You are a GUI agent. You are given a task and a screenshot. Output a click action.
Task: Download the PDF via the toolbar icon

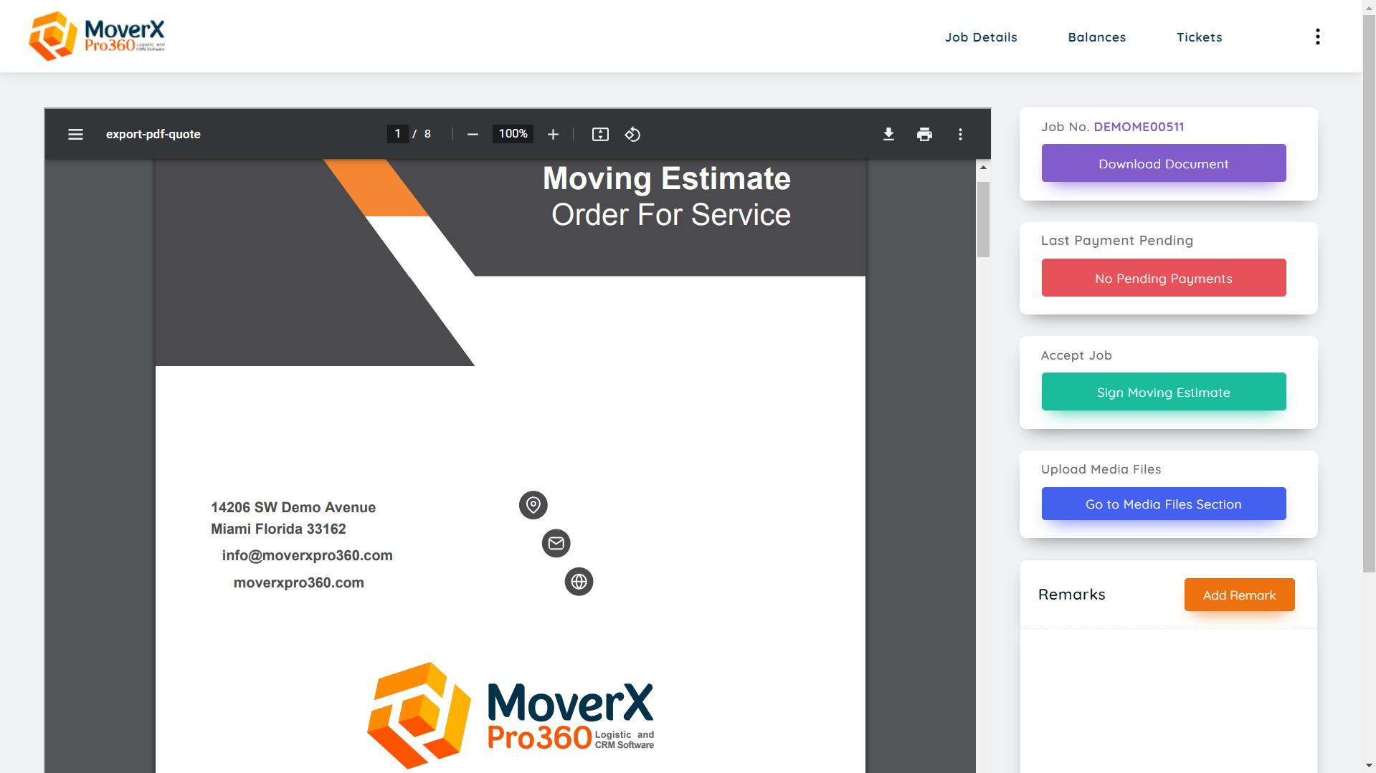[888, 134]
